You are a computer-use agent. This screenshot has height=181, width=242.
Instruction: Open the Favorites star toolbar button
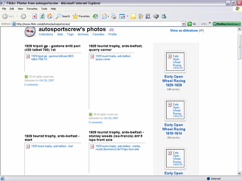point(81,16)
